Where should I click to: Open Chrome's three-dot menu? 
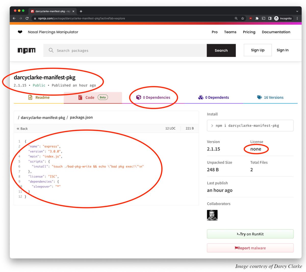click(x=297, y=18)
